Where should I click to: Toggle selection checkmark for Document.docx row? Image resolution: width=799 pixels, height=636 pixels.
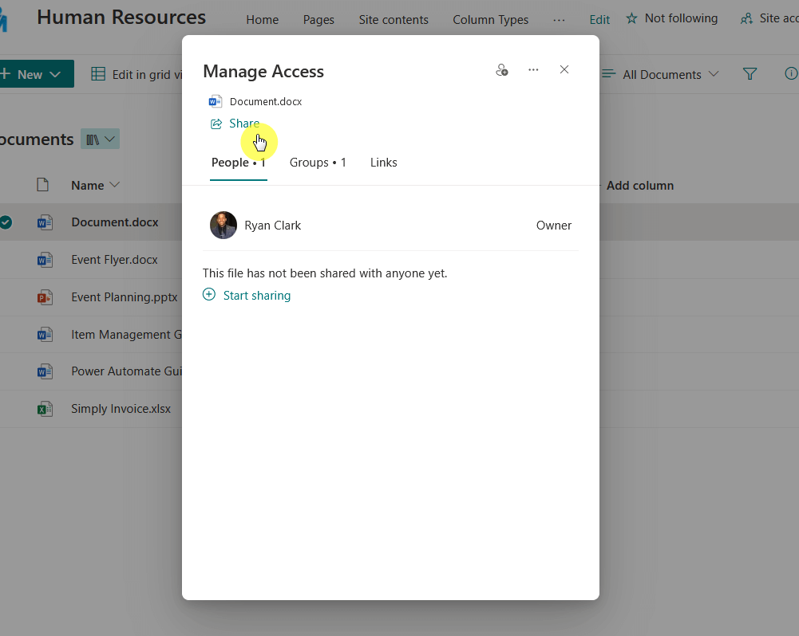[x=6, y=222]
